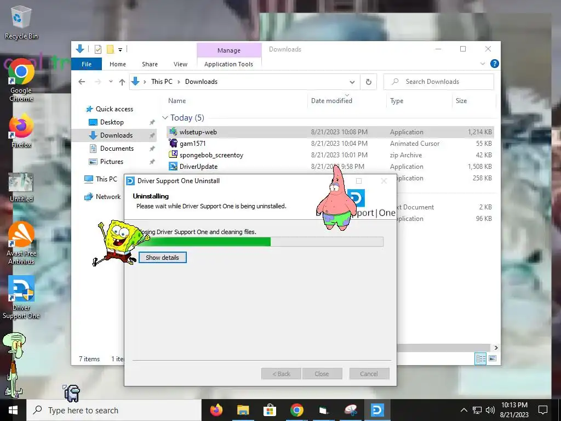Focus the taskbar search box

point(114,410)
